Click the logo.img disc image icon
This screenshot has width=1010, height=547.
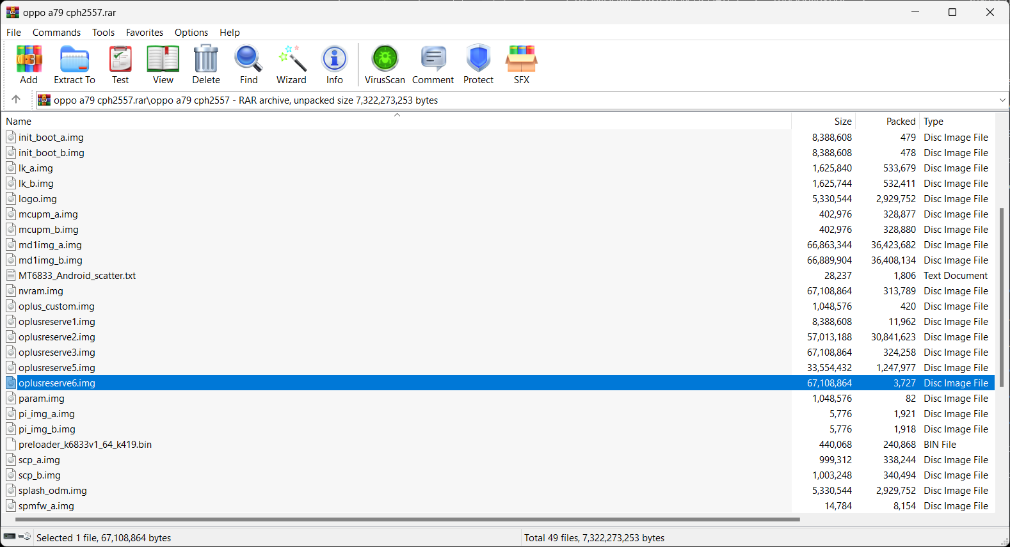pyautogui.click(x=11, y=198)
